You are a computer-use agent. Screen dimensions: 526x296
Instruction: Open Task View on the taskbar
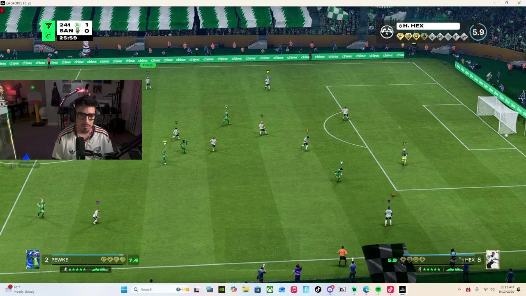click(197, 289)
